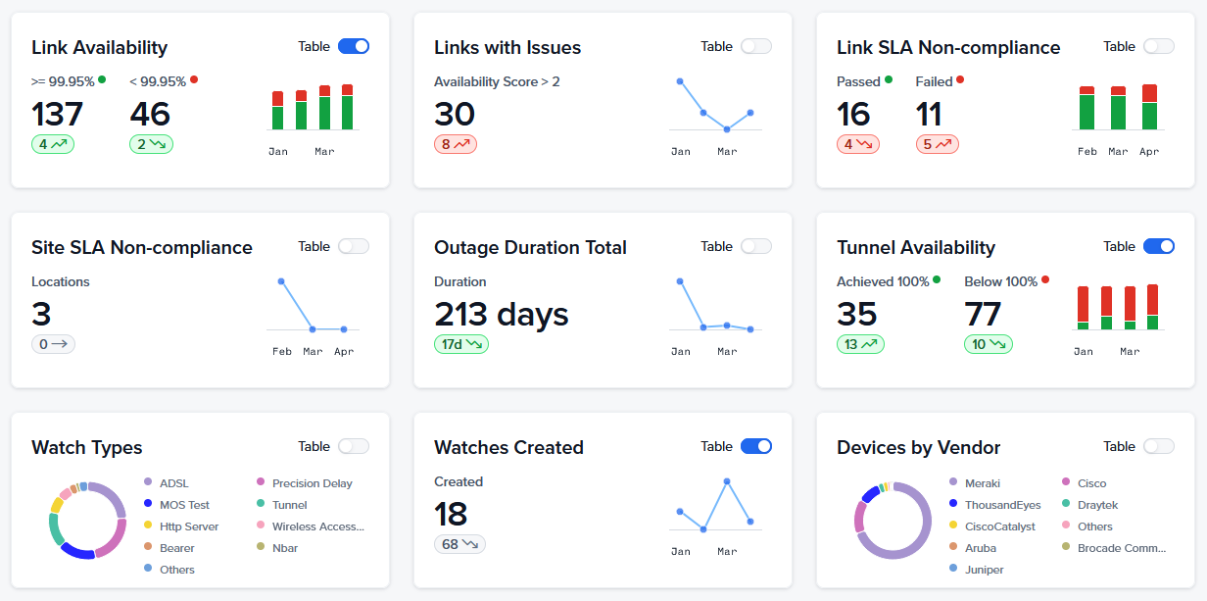Click the red 4 trend-down badge under Passed
This screenshot has height=601, width=1207.
tap(858, 144)
